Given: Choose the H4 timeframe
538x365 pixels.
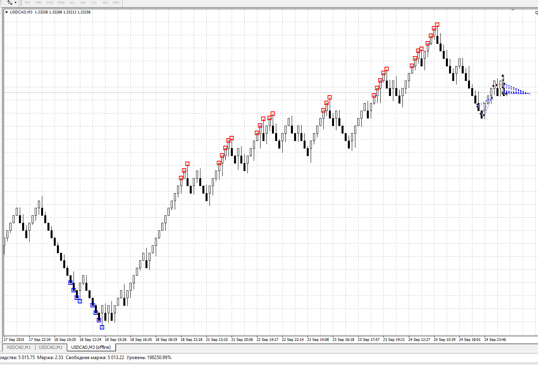Looking at the screenshot, I should 83,2.
